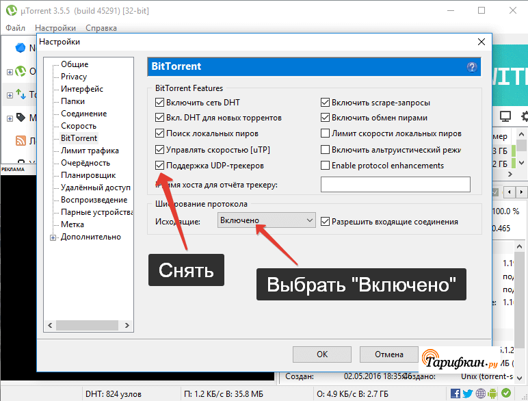Click the uTorrent logo in title bar

pos(12,10)
